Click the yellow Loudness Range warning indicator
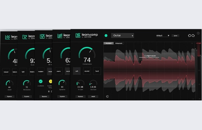The width and height of the screenshot is (202, 130). pos(50,81)
